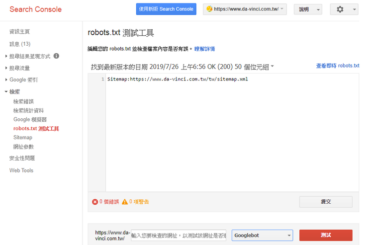This screenshot has width=373, height=245.
Task: Click the red 測試 test button
Action: 326,235
